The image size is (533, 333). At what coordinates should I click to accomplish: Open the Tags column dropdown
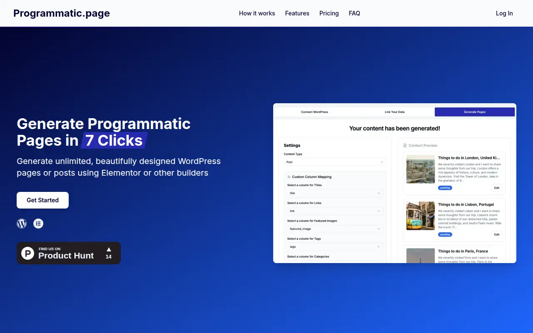(x=335, y=247)
